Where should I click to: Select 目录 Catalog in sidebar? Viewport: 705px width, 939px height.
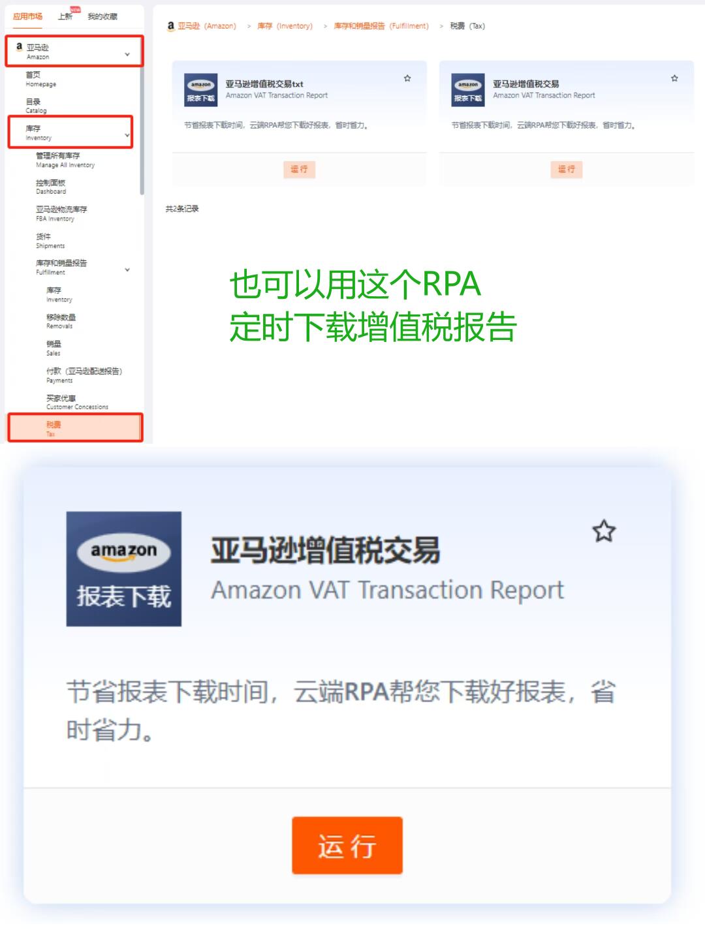click(x=36, y=106)
